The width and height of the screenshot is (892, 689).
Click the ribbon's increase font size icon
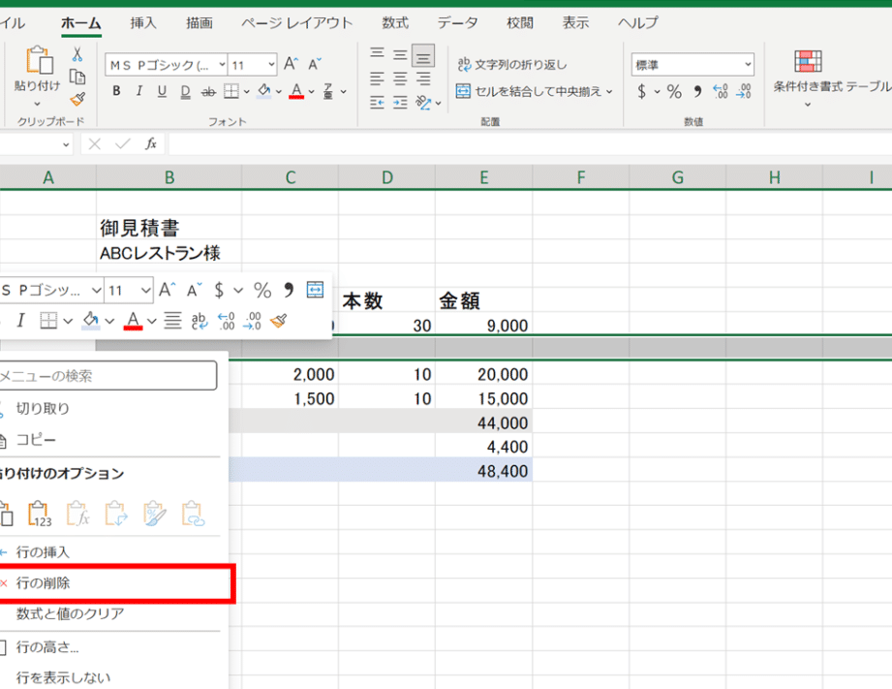(291, 65)
